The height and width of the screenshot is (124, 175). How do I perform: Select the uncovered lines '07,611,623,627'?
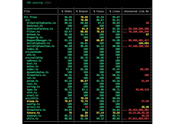[x=139, y=118]
